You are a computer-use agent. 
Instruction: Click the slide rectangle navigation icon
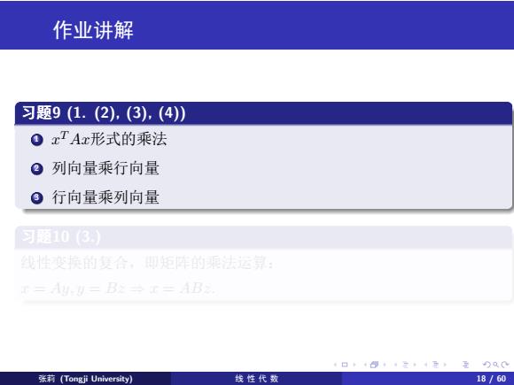345,365
